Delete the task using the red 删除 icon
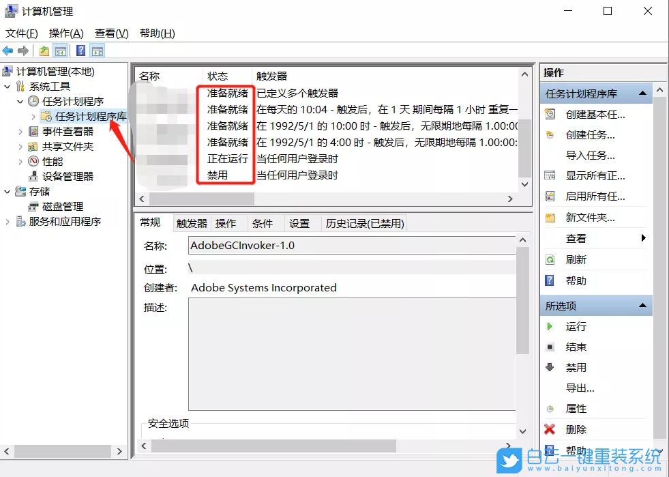The image size is (669, 477). click(550, 429)
